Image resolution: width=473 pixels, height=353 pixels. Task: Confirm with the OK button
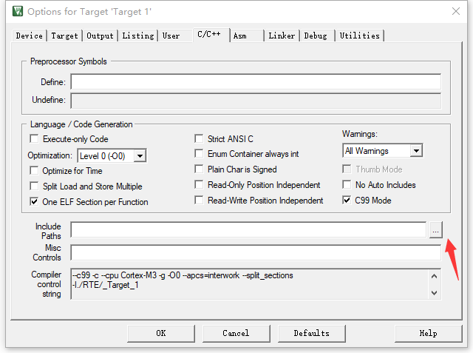(x=161, y=333)
